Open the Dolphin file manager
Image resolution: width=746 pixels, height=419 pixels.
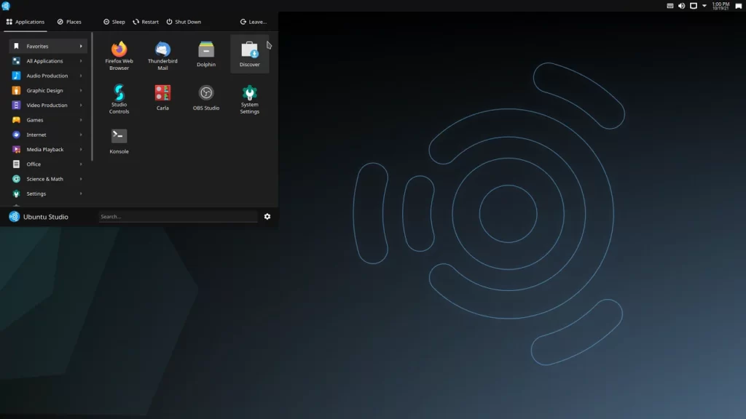206,55
